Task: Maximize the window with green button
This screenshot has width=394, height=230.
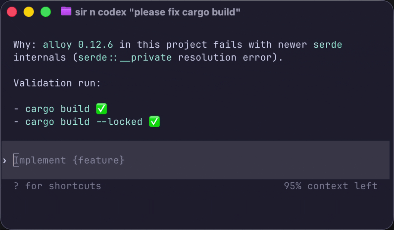Action: [x=45, y=12]
